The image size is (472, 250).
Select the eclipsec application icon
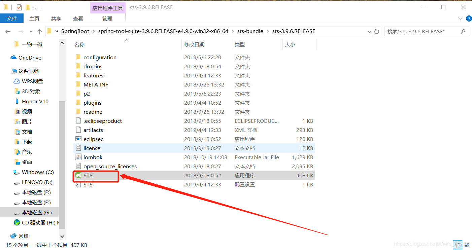(x=78, y=139)
